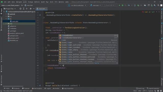Click the override gutter icon near createState

click(x=40, y=15)
